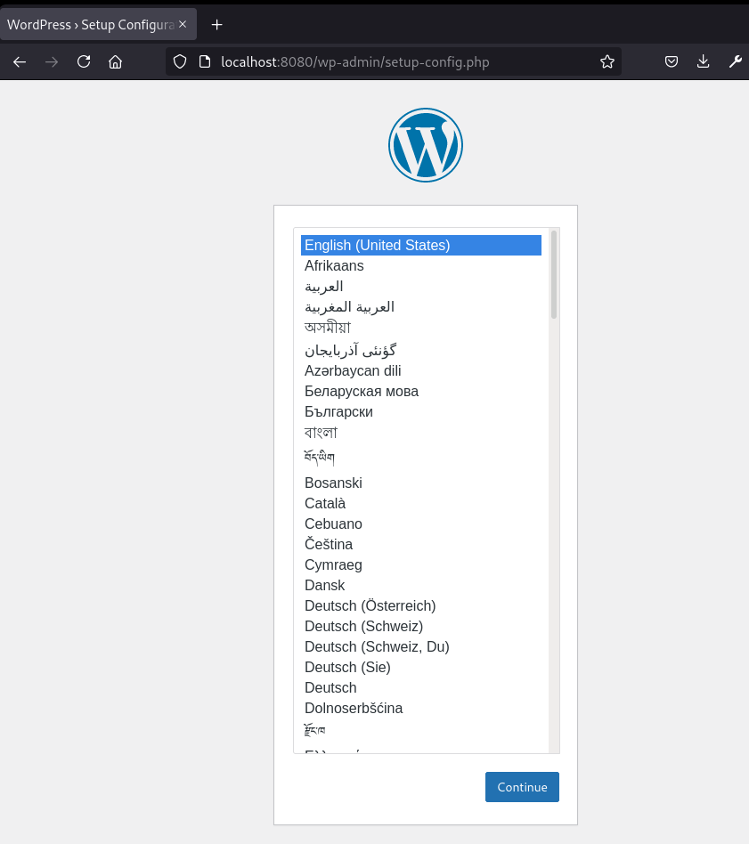This screenshot has width=749, height=844.
Task: Pick Azərbaycan dili from the list
Action: coord(421,371)
